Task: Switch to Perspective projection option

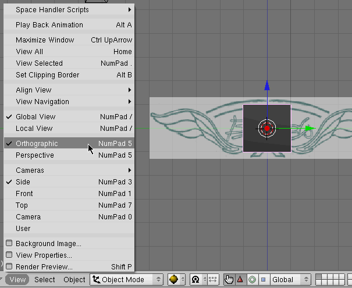Action: [69, 155]
